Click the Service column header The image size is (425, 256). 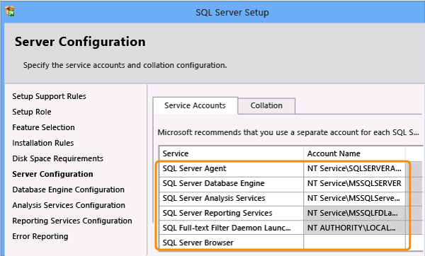point(232,153)
